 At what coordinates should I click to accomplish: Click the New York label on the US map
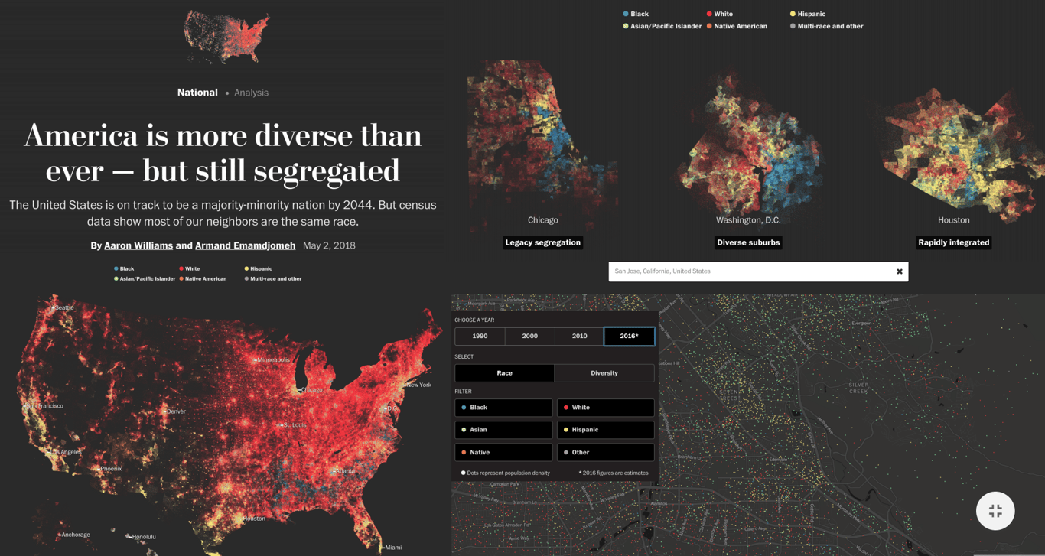point(418,385)
